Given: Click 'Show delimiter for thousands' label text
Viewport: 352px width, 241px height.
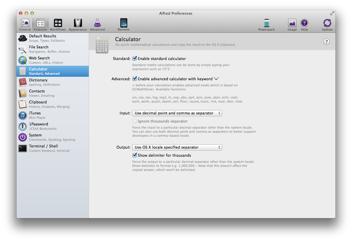Looking at the screenshot, I should pyautogui.click(x=164, y=155).
